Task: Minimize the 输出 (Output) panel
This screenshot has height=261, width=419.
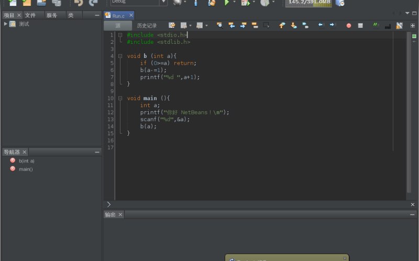Action: [412, 215]
